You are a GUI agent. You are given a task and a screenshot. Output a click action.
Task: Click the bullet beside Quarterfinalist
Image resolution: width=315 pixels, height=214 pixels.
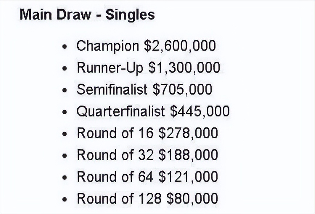(x=65, y=112)
